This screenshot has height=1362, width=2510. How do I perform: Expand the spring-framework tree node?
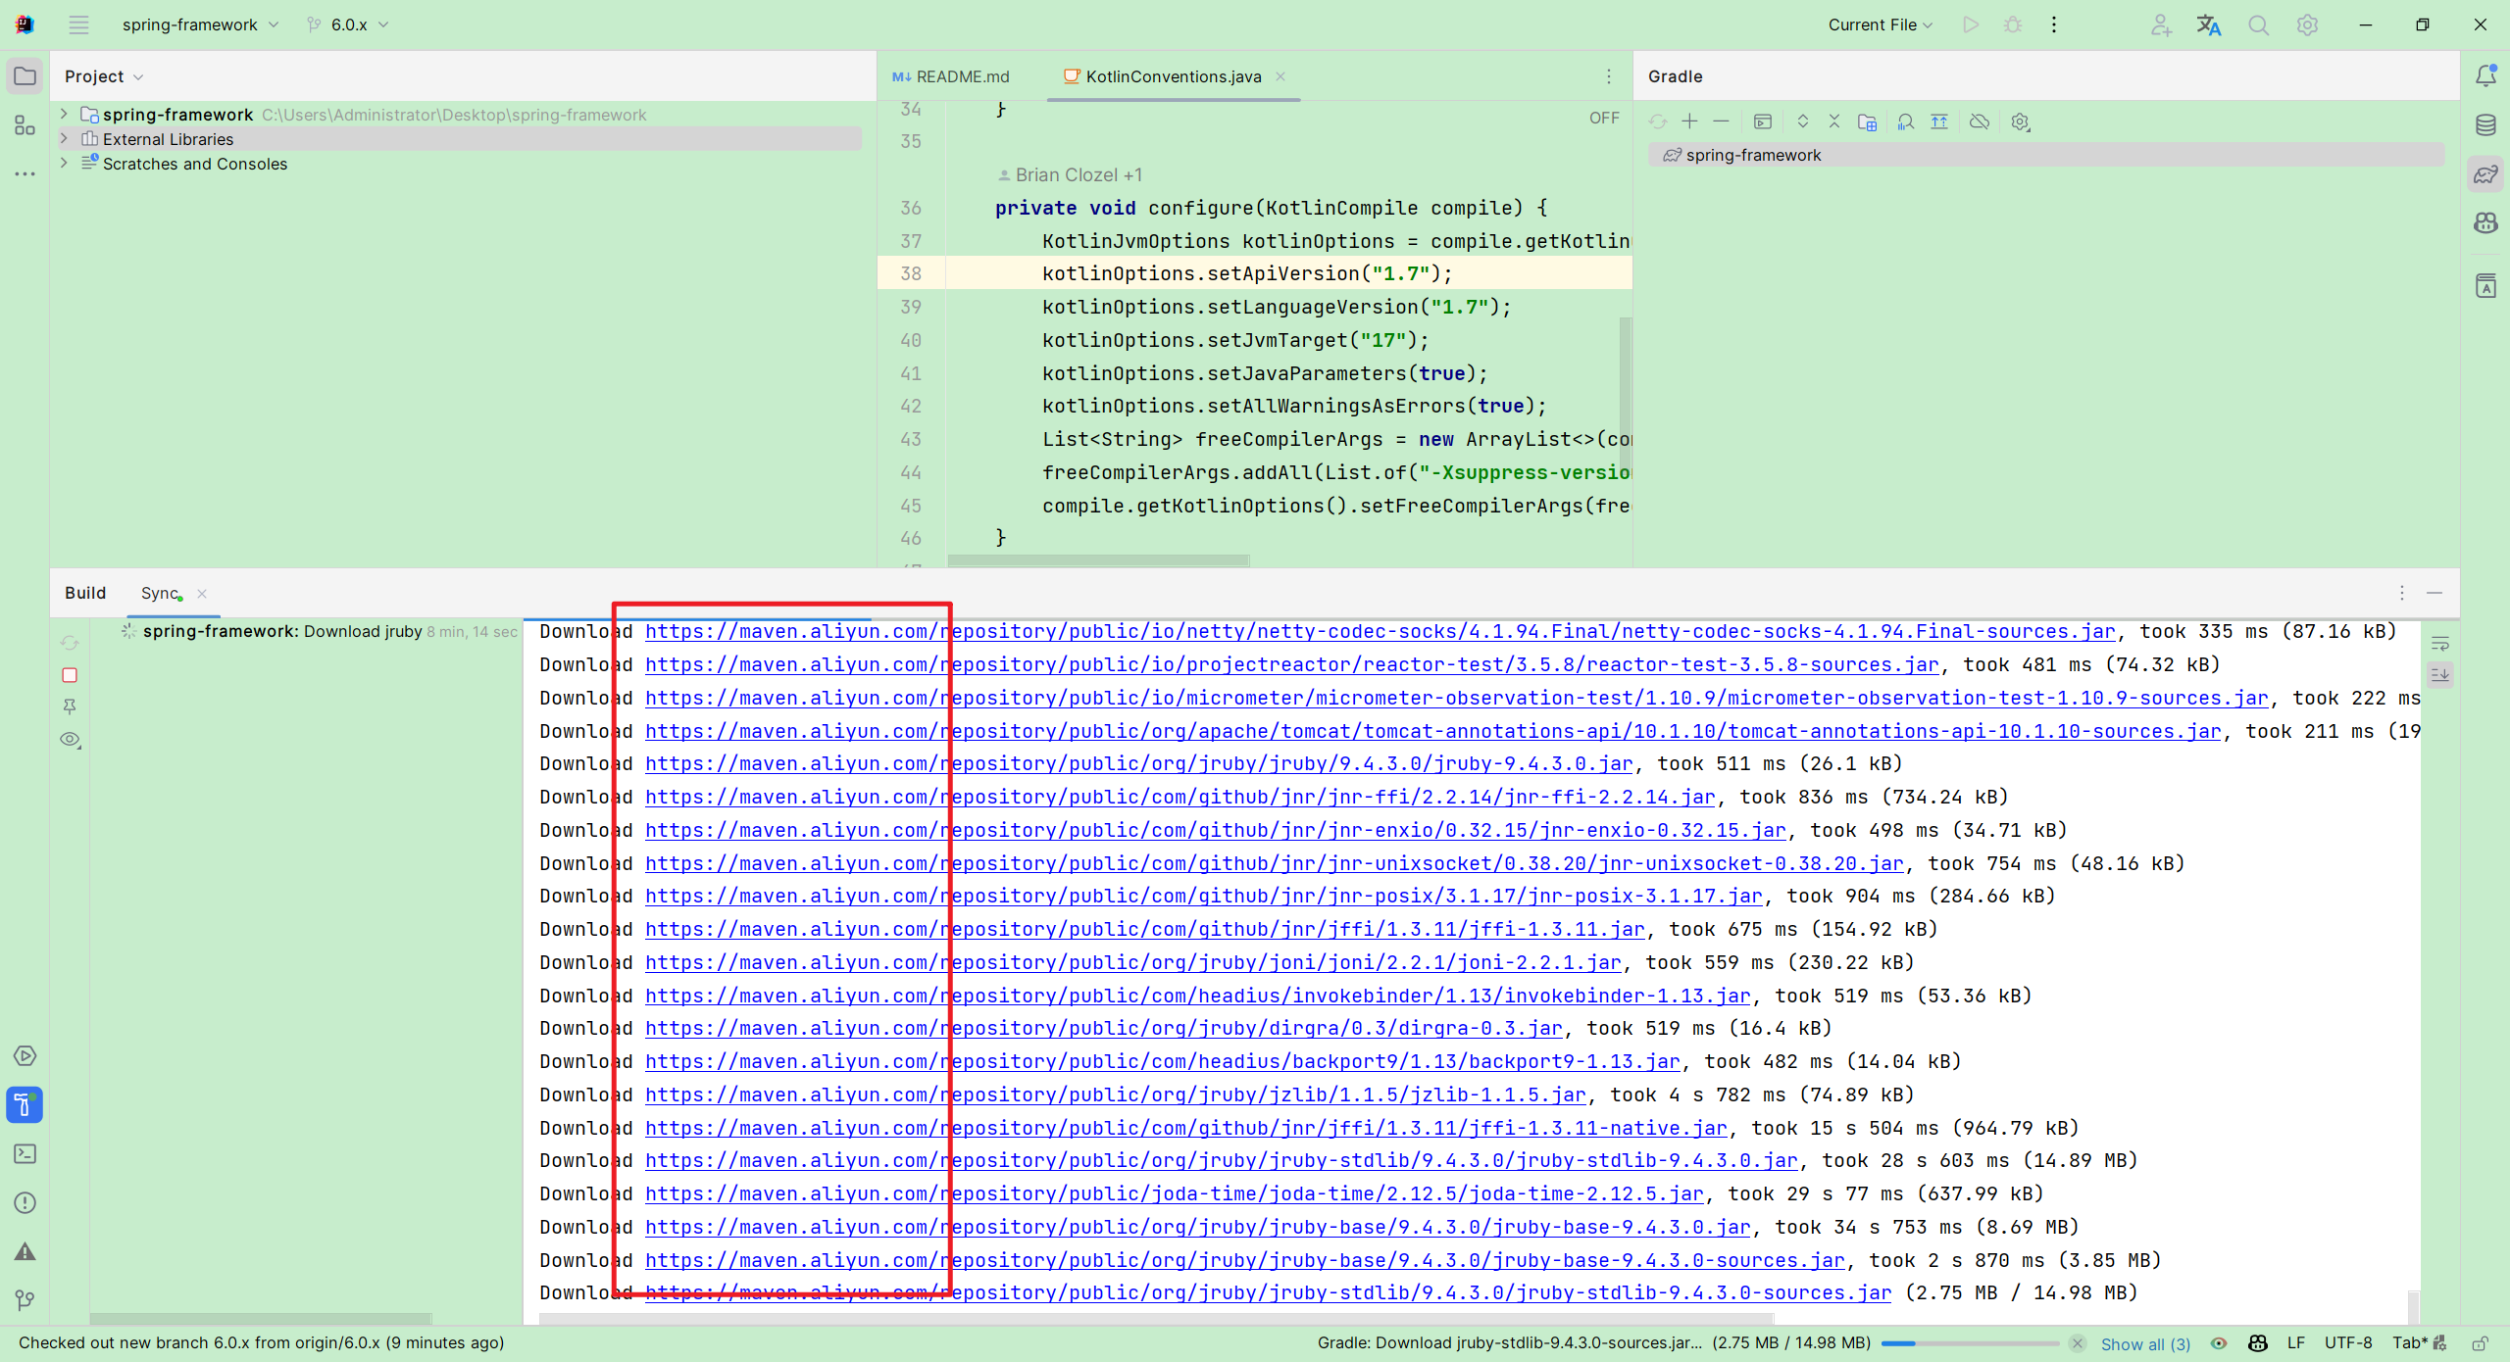point(64,115)
